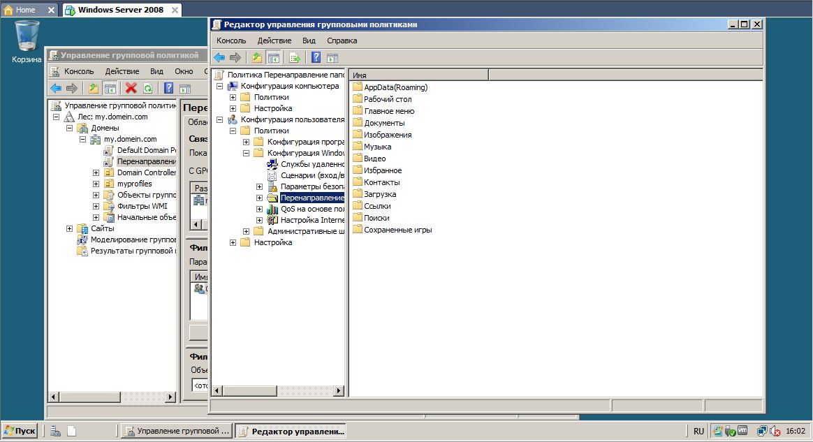Image resolution: width=813 pixels, height=442 pixels.
Task: Open the Музыка folder
Action: [372, 147]
